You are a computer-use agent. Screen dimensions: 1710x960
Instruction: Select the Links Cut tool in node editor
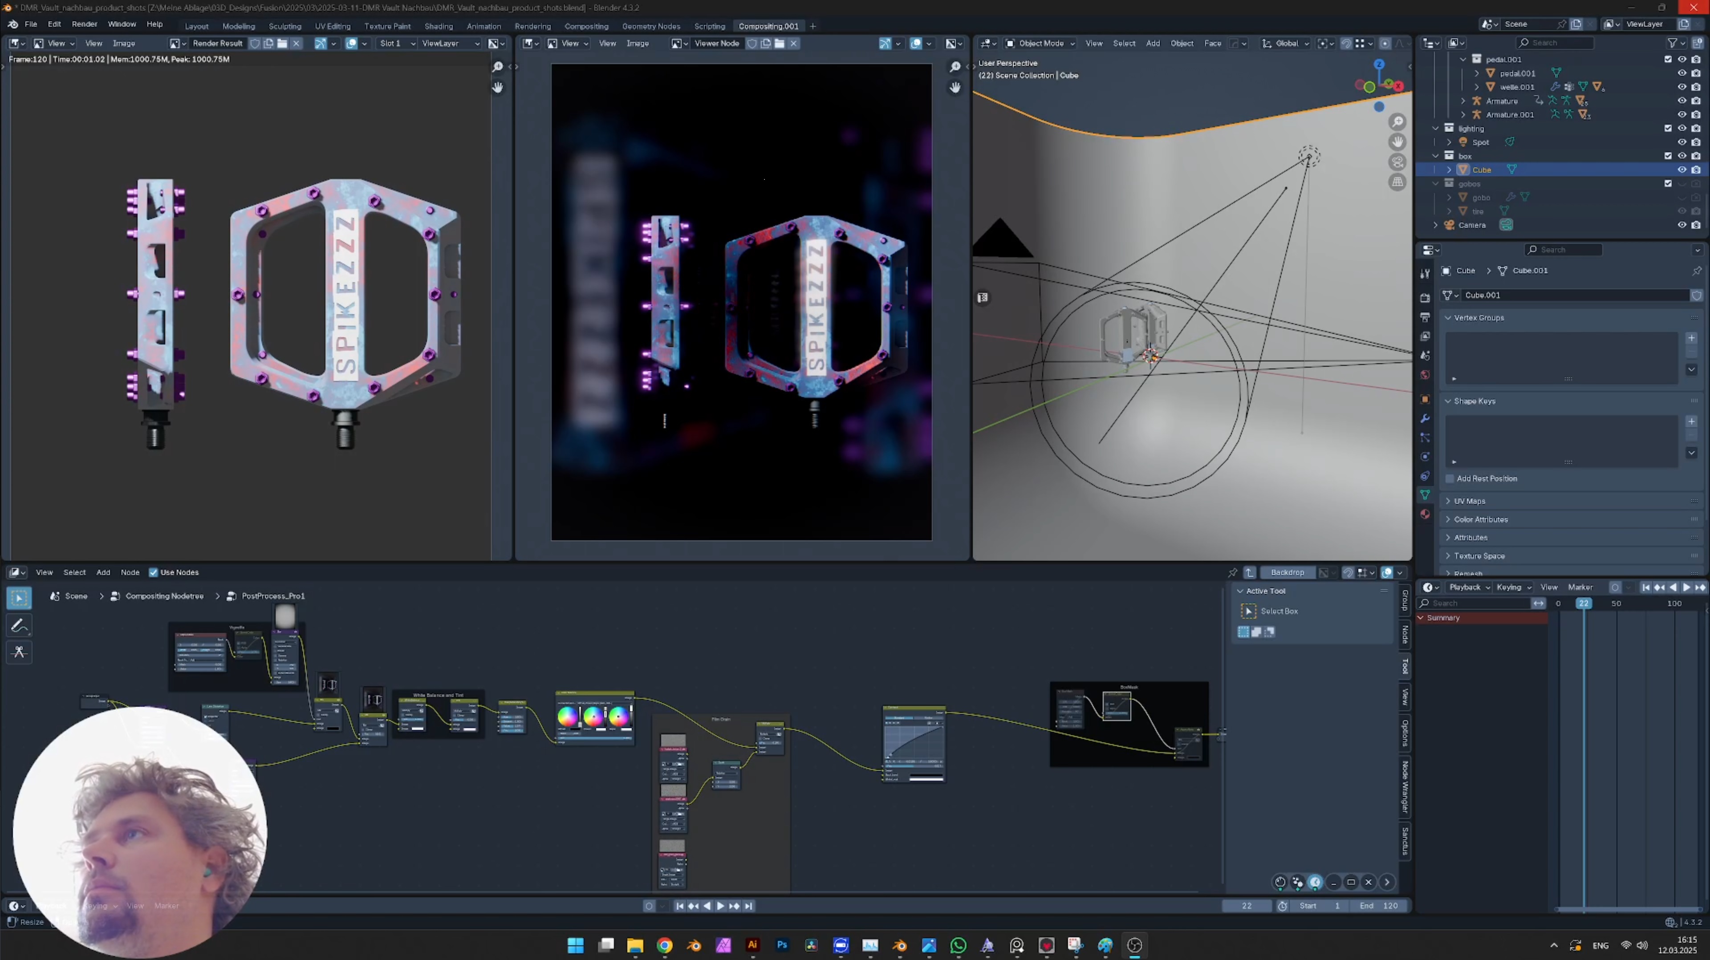[x=19, y=652]
